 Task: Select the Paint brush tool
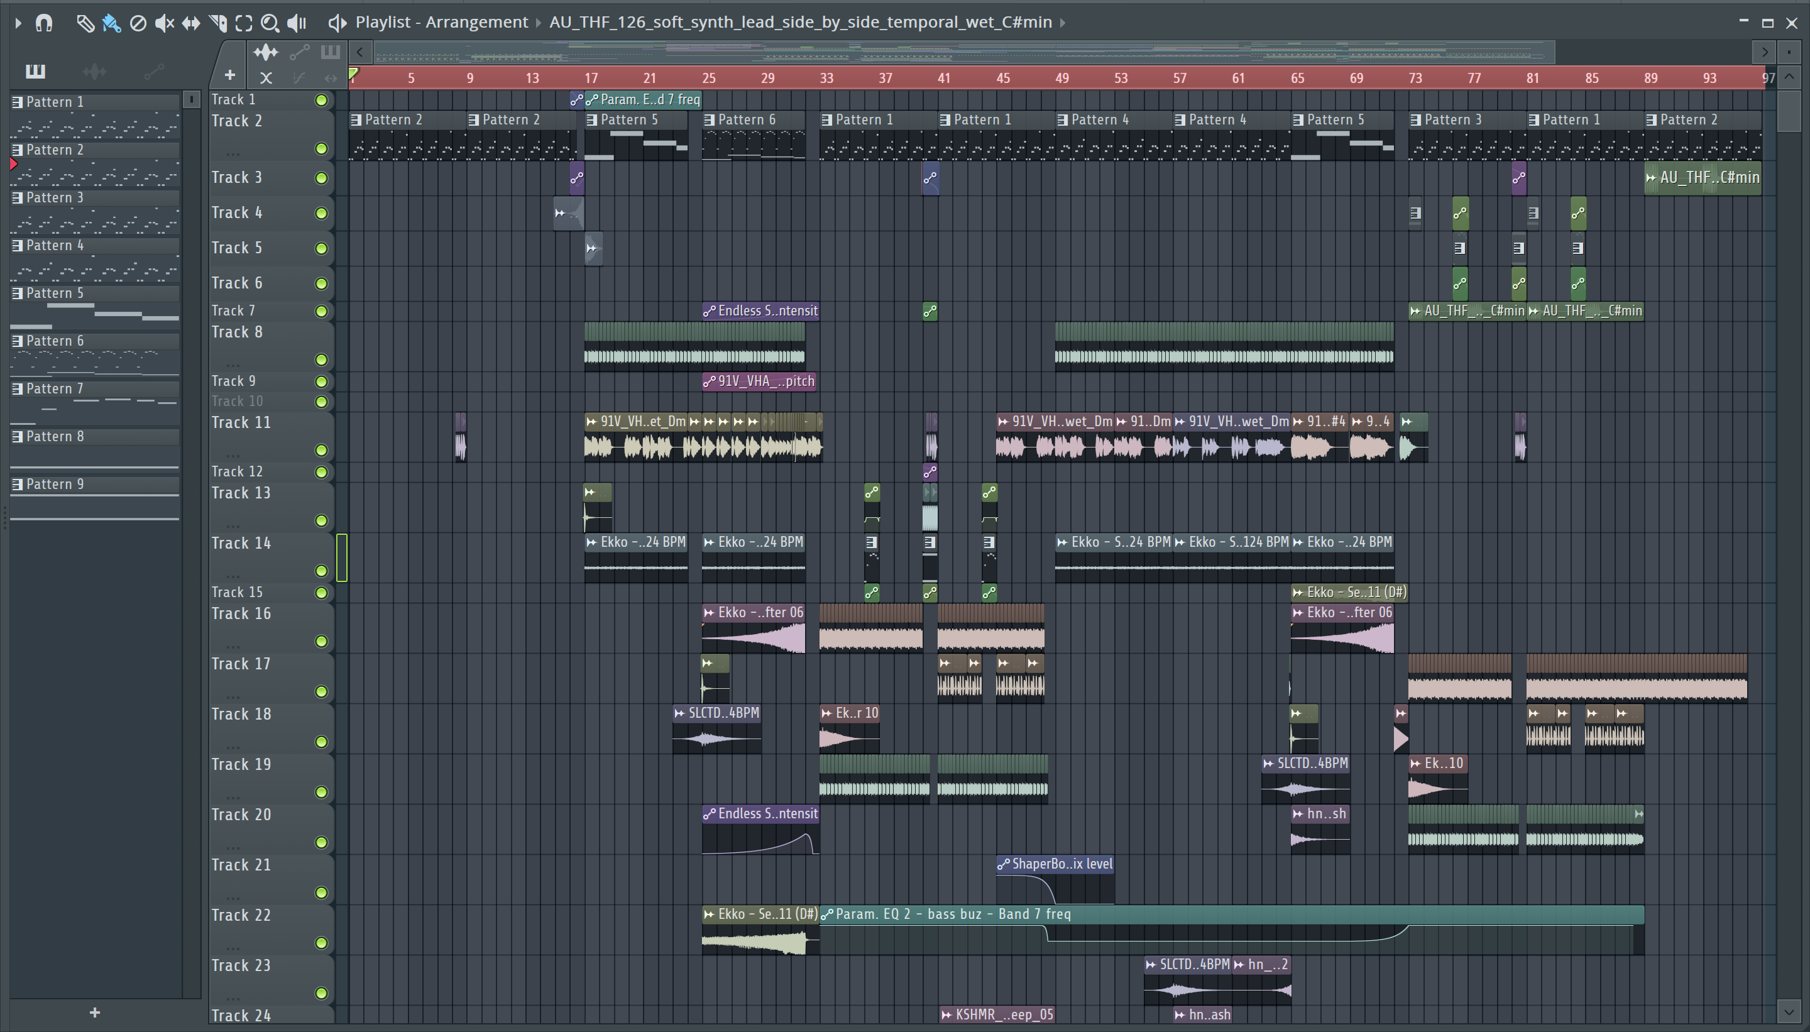[111, 23]
